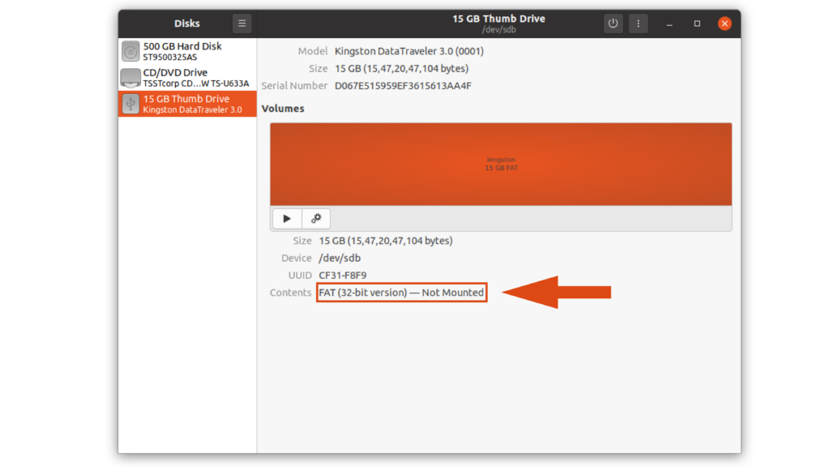The width and height of the screenshot is (830, 467).
Task: Open the drive options three-dot menu
Action: click(638, 23)
